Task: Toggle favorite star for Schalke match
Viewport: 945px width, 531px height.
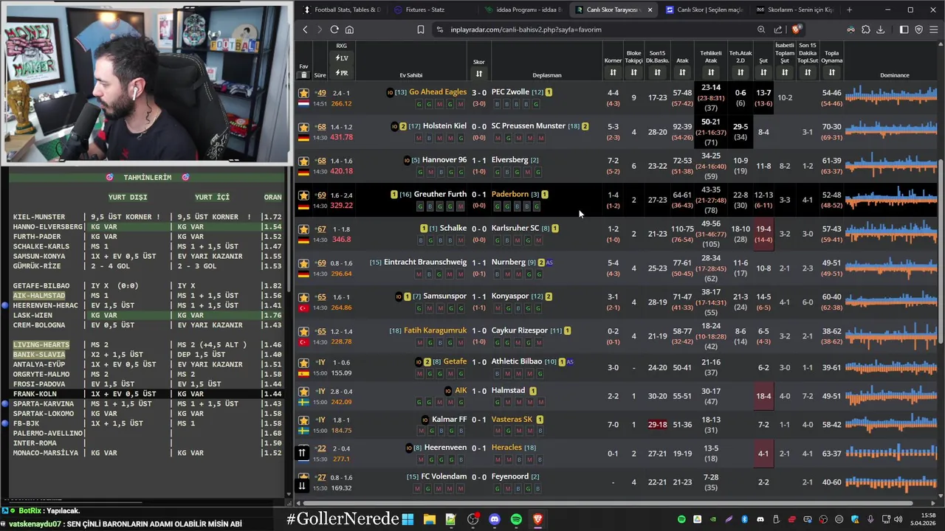Action: pos(303,229)
